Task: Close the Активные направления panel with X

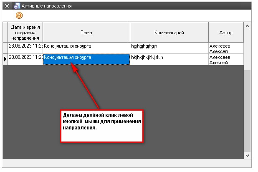Action: [x=7, y=6]
